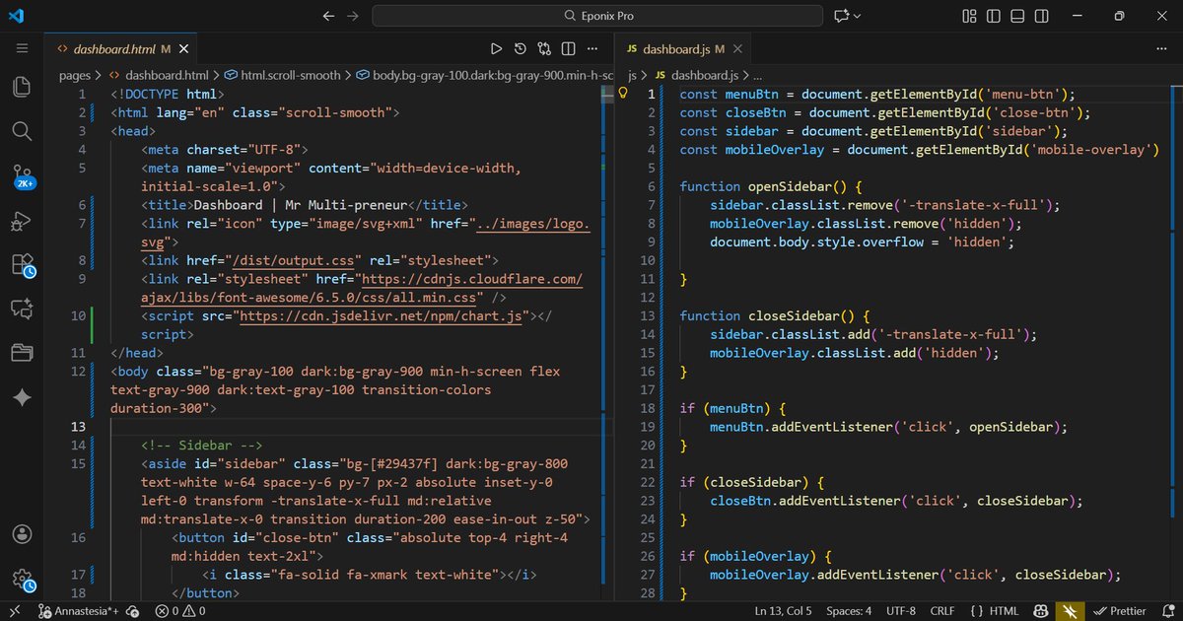1183x621 pixels.
Task: Switch to the dashboard.js tab
Action: point(683,48)
